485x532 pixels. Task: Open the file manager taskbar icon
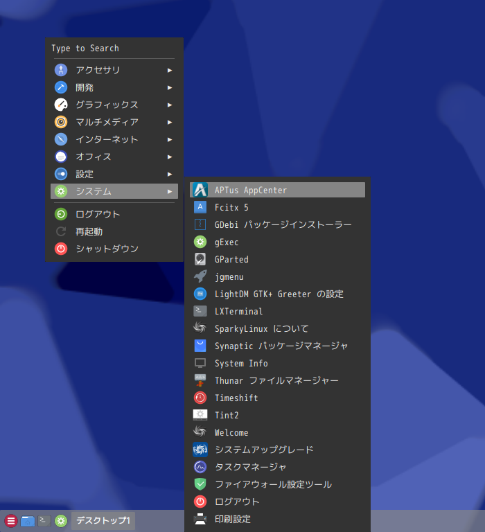(28, 520)
